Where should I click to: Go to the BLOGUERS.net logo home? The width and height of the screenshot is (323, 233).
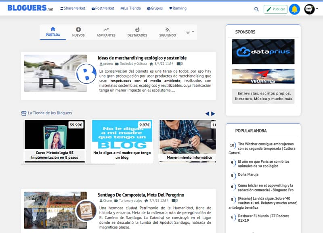(x=30, y=8)
